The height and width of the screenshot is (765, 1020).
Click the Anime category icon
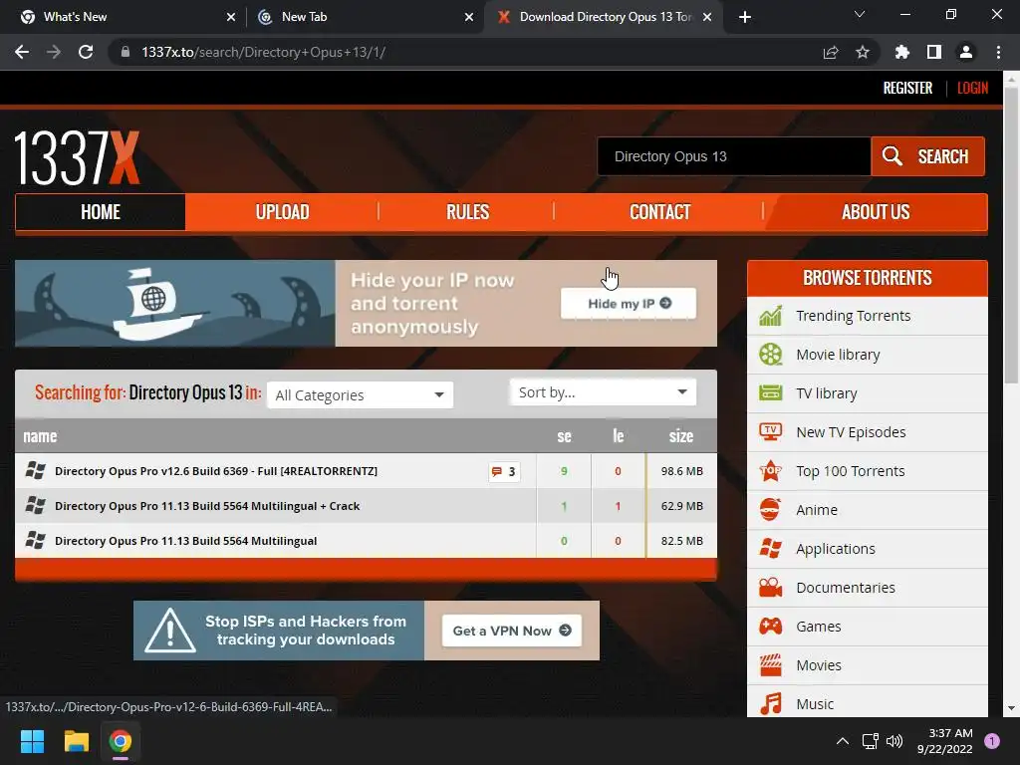pyautogui.click(x=770, y=510)
